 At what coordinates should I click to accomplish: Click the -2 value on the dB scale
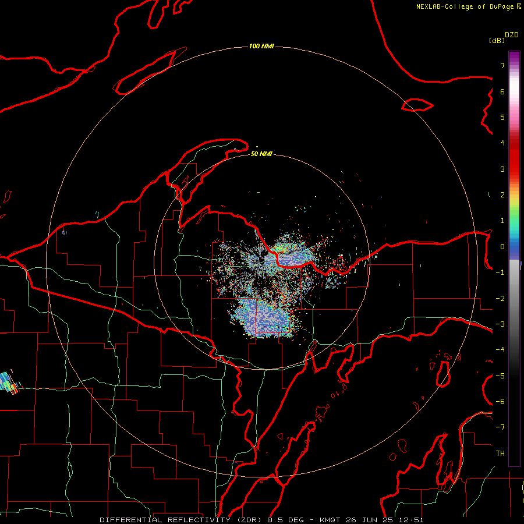(x=500, y=299)
